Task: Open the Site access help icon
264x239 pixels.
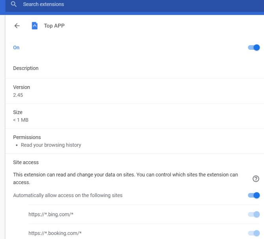Action: [256, 179]
